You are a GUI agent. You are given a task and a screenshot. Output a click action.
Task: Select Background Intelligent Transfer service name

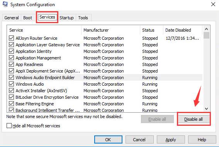48,110
